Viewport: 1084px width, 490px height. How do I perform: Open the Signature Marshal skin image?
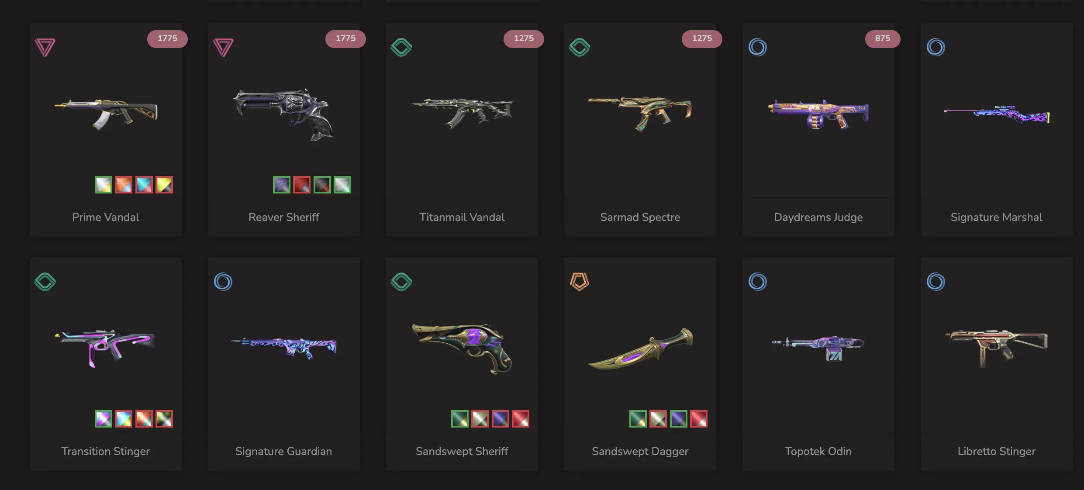pyautogui.click(x=997, y=114)
